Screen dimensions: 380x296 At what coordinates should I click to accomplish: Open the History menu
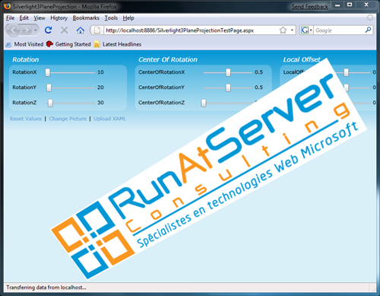(x=59, y=18)
